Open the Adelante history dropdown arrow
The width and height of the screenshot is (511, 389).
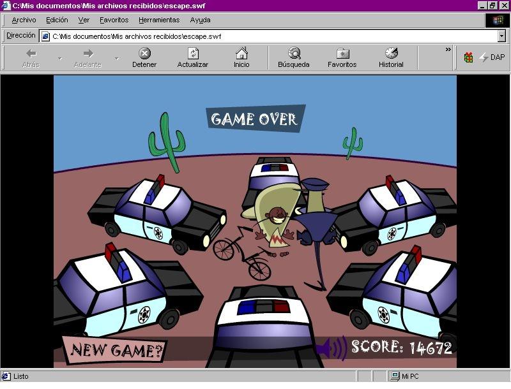[x=117, y=58]
